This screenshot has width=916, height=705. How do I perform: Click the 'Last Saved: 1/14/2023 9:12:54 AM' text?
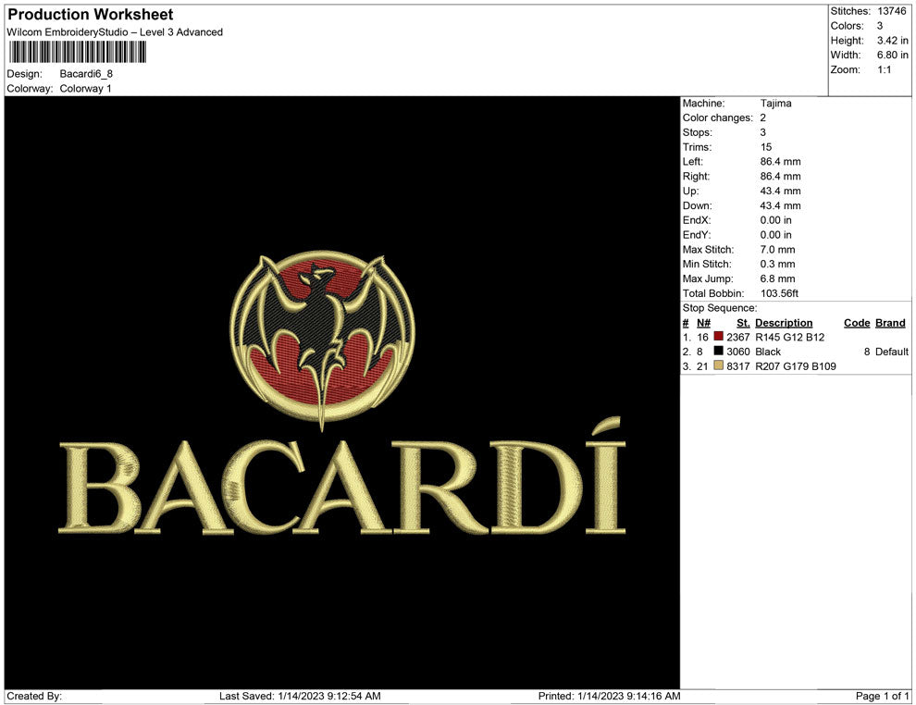click(x=300, y=696)
